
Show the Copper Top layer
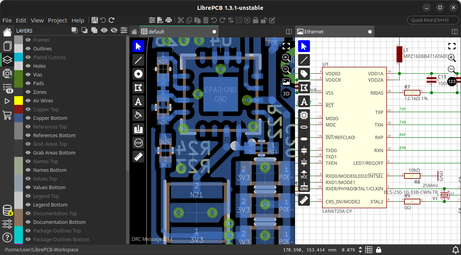(28, 110)
